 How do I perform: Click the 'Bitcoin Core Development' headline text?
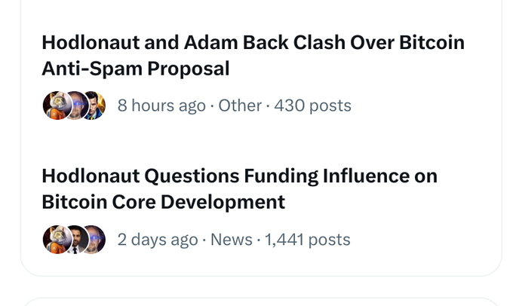tap(163, 202)
